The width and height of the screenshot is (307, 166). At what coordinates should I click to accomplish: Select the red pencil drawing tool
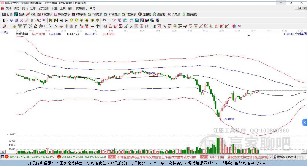click(4, 26)
